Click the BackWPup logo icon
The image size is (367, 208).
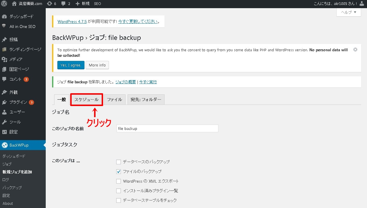(x=4, y=145)
